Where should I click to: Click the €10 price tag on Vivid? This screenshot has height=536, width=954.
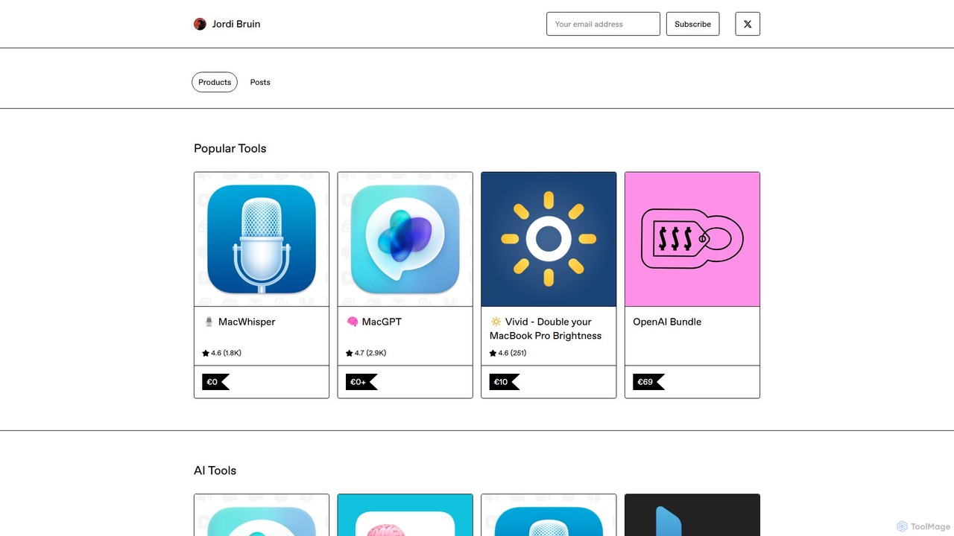click(504, 382)
